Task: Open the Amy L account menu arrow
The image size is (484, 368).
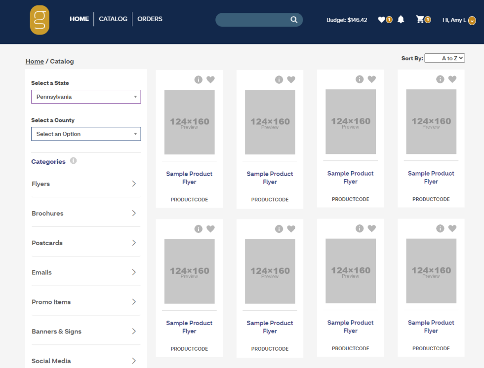Action: (472, 21)
